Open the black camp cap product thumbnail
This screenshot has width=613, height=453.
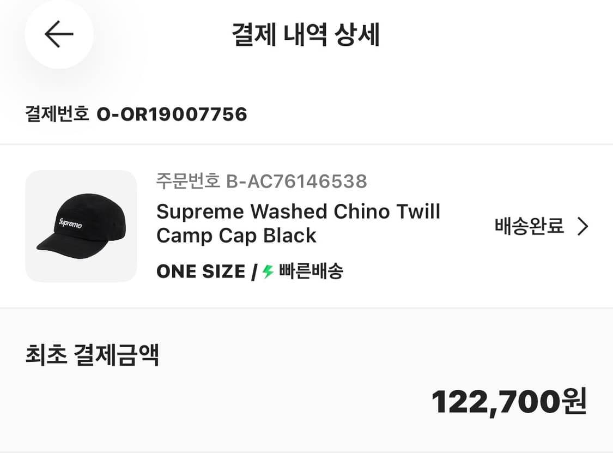(x=81, y=226)
